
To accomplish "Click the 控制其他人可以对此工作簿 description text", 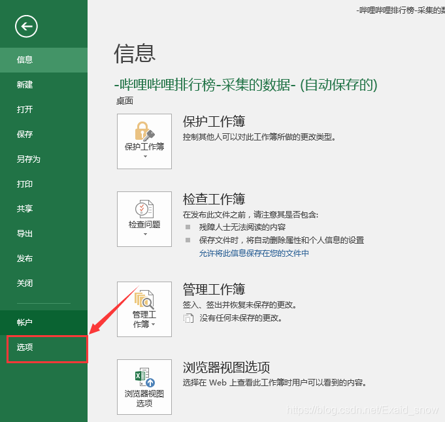I will 259,137.
